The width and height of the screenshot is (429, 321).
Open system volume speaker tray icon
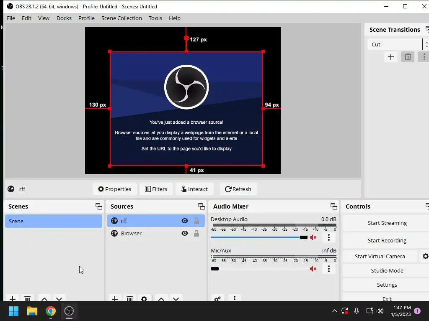[x=380, y=311]
